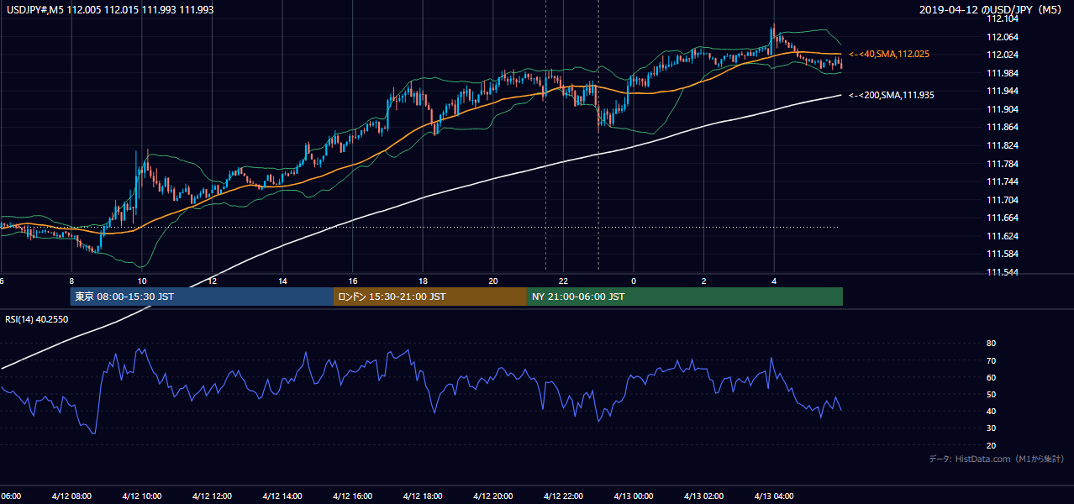Click hour 2 label under the price chart

703,281
